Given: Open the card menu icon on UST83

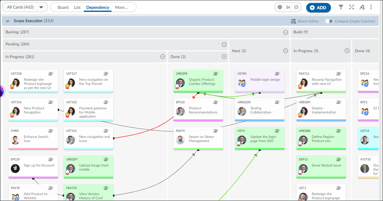Looking at the screenshot, I should point(277,73).
